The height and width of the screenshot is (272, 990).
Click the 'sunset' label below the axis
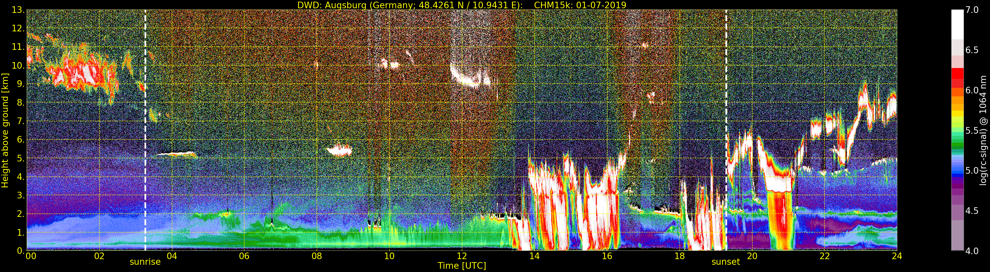pos(725,262)
